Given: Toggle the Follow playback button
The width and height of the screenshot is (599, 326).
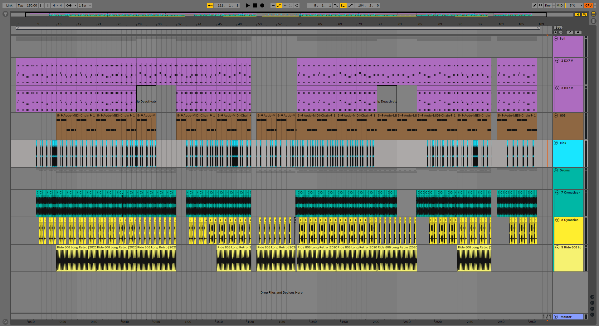Looking at the screenshot, I should coord(210,5).
